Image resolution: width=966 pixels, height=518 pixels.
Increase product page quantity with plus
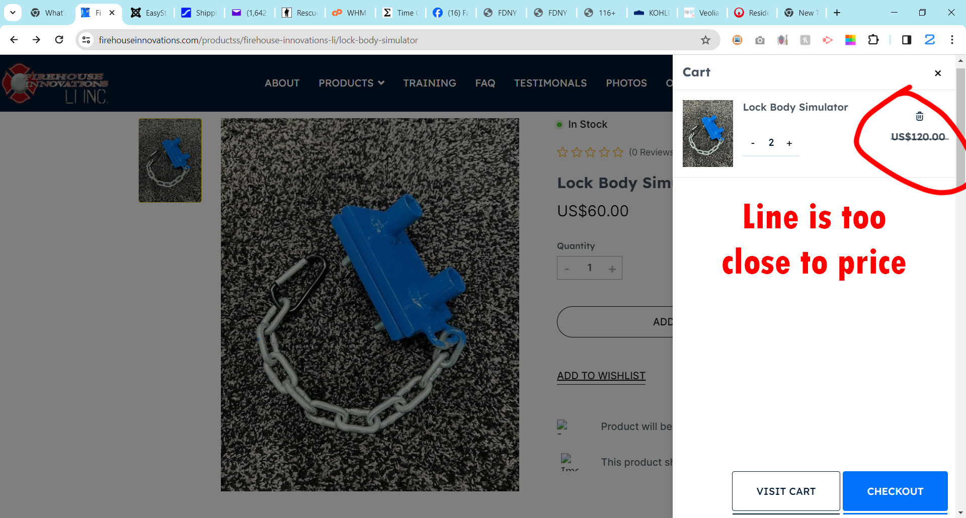click(x=612, y=269)
